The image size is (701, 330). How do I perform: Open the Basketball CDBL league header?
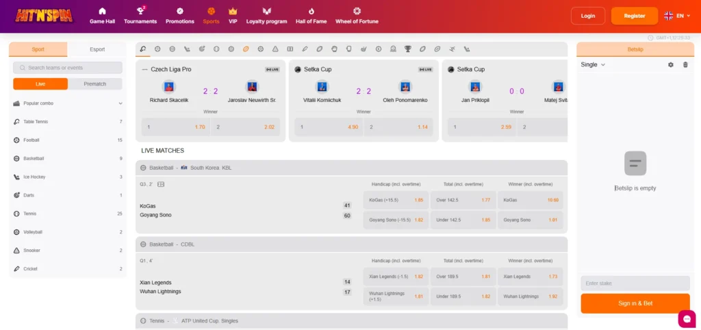tap(351, 244)
